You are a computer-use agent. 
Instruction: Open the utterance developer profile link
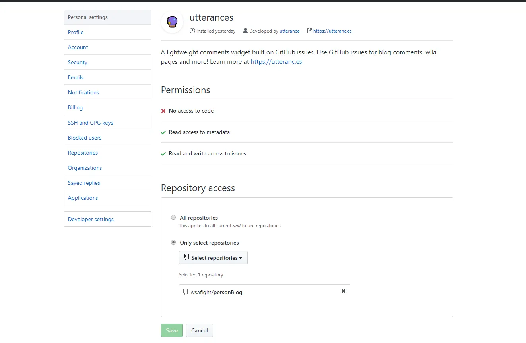(289, 31)
